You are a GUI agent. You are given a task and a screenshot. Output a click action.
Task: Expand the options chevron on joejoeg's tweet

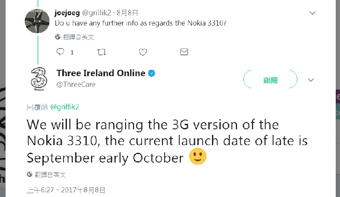pyautogui.click(x=312, y=13)
